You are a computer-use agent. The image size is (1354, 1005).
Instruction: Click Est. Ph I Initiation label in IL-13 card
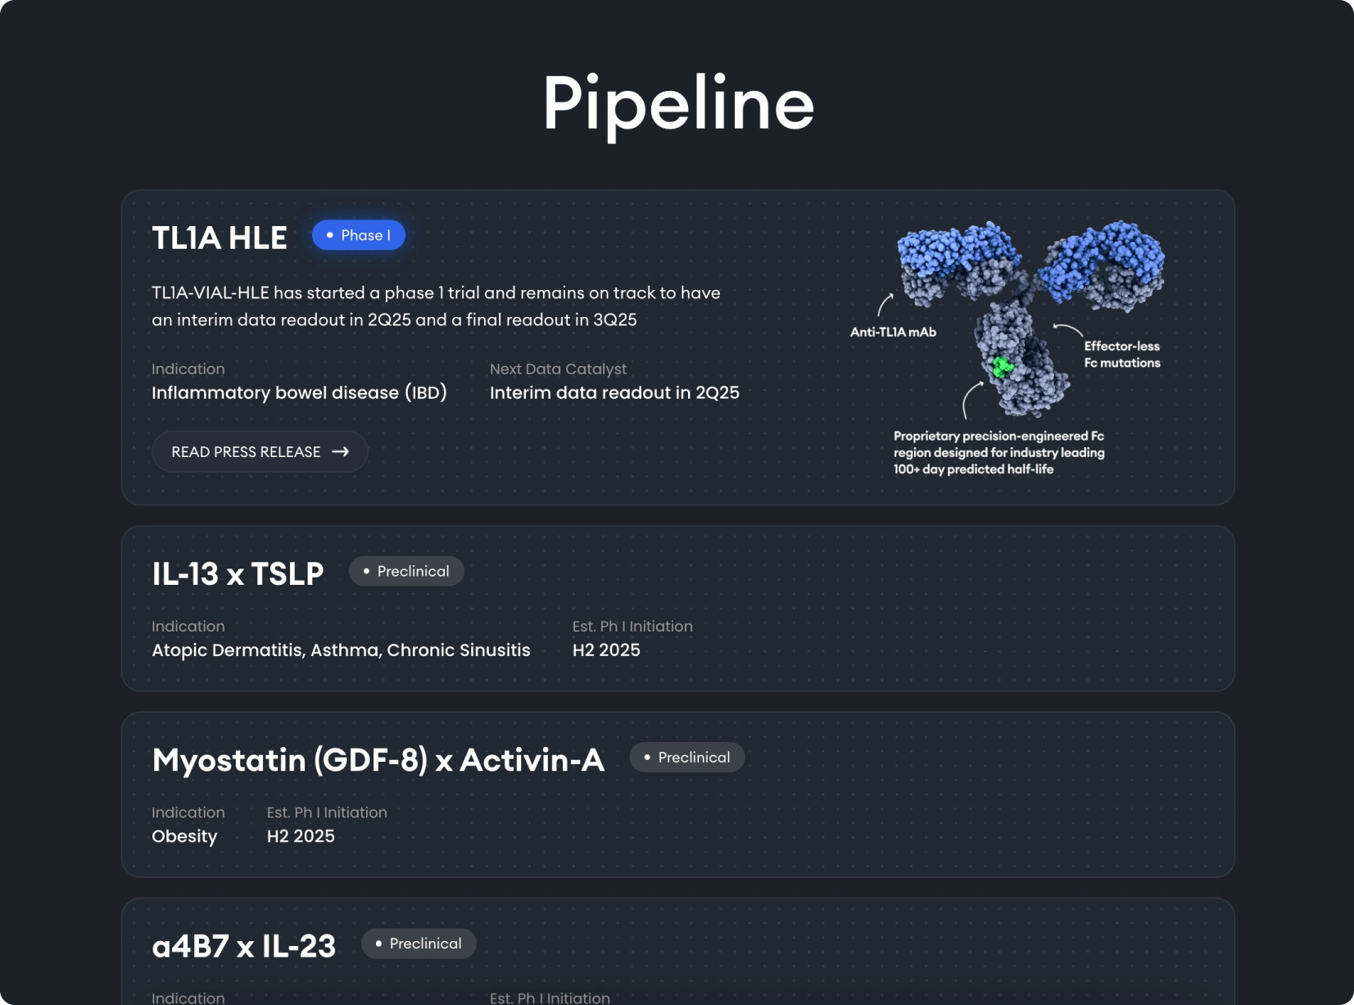632,627
